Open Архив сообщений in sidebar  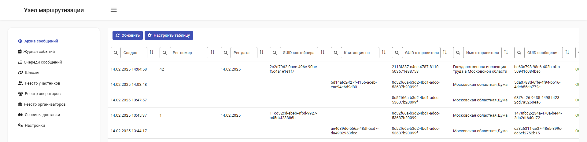(x=38, y=41)
